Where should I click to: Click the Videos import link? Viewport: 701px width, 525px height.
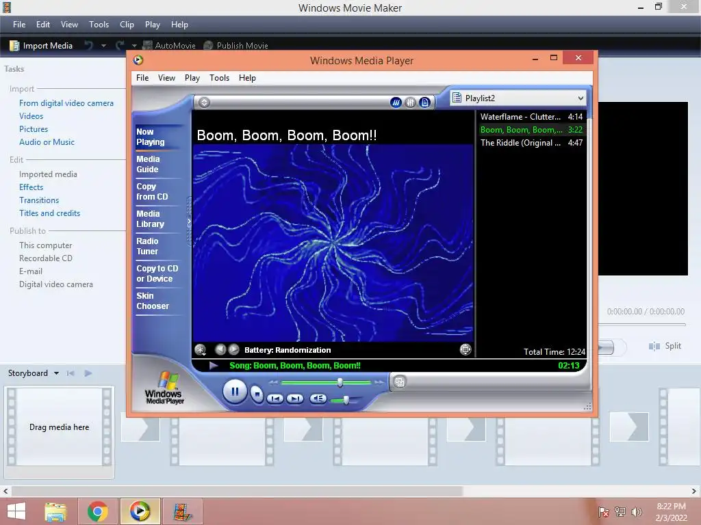[31, 116]
